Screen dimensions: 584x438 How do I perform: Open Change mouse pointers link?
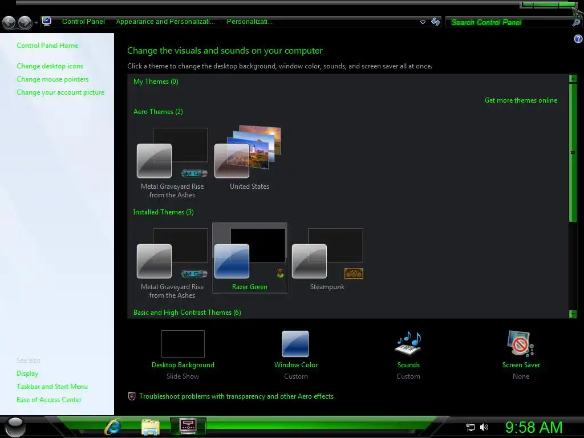(52, 79)
